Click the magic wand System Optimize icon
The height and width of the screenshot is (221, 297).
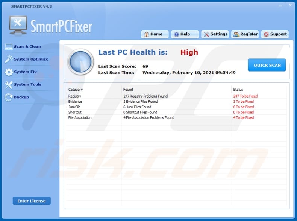pyautogui.click(x=9, y=59)
